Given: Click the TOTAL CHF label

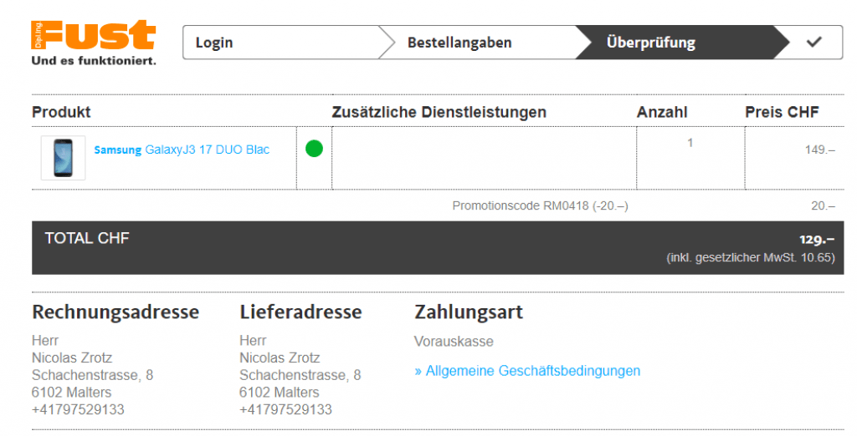Looking at the screenshot, I should (x=87, y=238).
